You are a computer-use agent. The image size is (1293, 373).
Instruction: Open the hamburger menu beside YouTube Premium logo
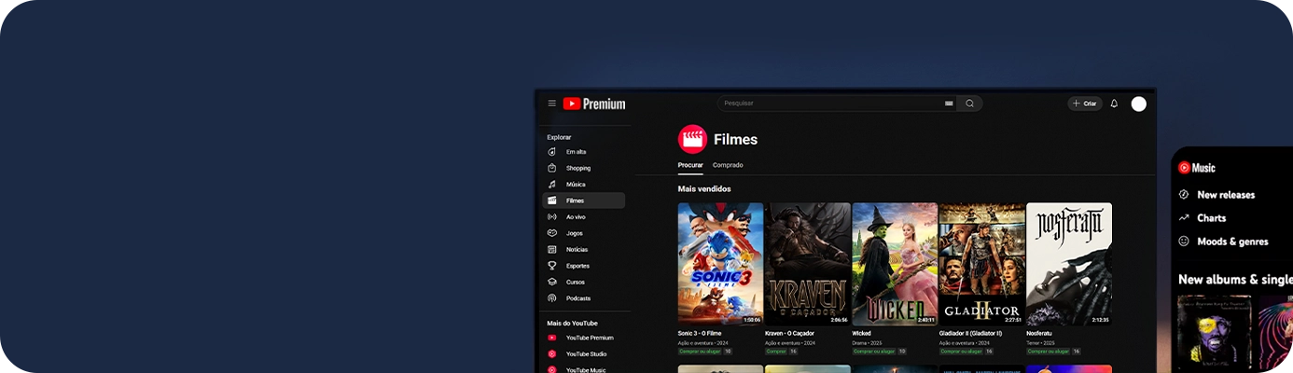click(x=551, y=104)
